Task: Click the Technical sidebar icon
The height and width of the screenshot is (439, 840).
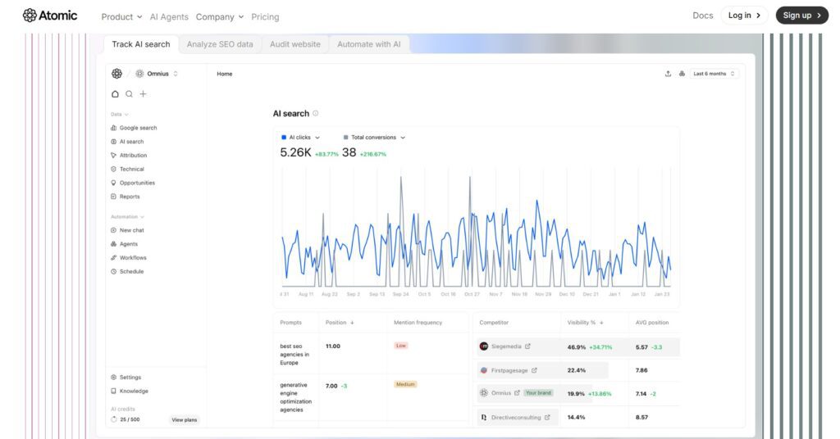Action: 113,169
